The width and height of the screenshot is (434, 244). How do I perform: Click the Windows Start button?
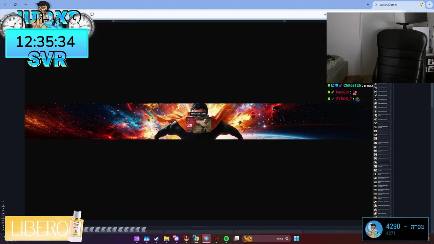[x=297, y=239]
